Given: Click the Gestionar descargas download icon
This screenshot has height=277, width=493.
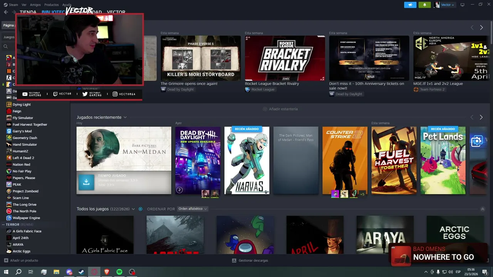Looking at the screenshot, I should pyautogui.click(x=234, y=260).
